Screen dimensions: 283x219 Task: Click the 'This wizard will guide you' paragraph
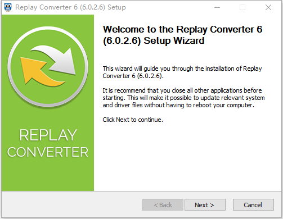point(182,72)
